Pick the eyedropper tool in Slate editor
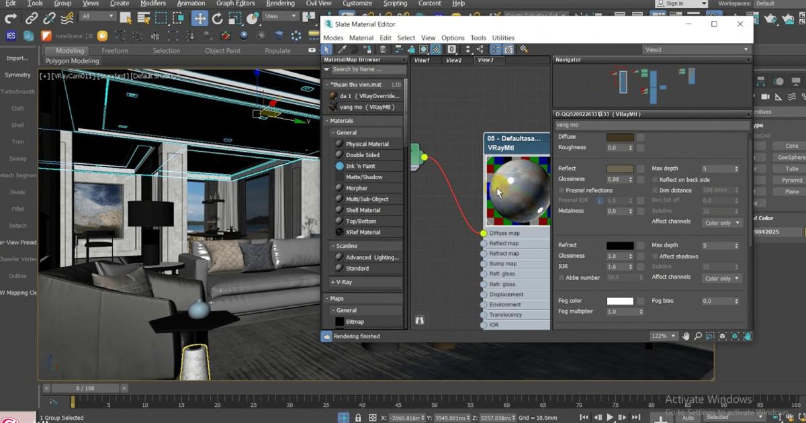Viewport: 806px width, 423px height. pyautogui.click(x=342, y=49)
